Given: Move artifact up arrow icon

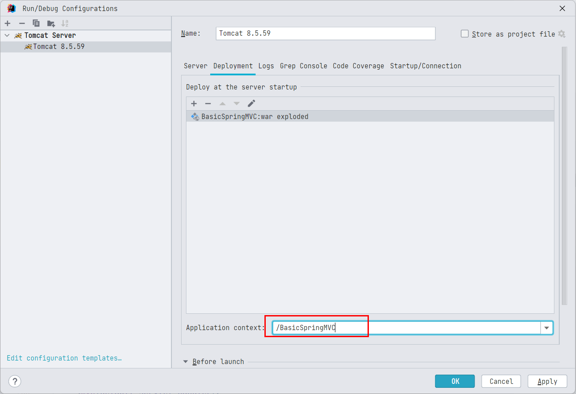Looking at the screenshot, I should click(223, 104).
